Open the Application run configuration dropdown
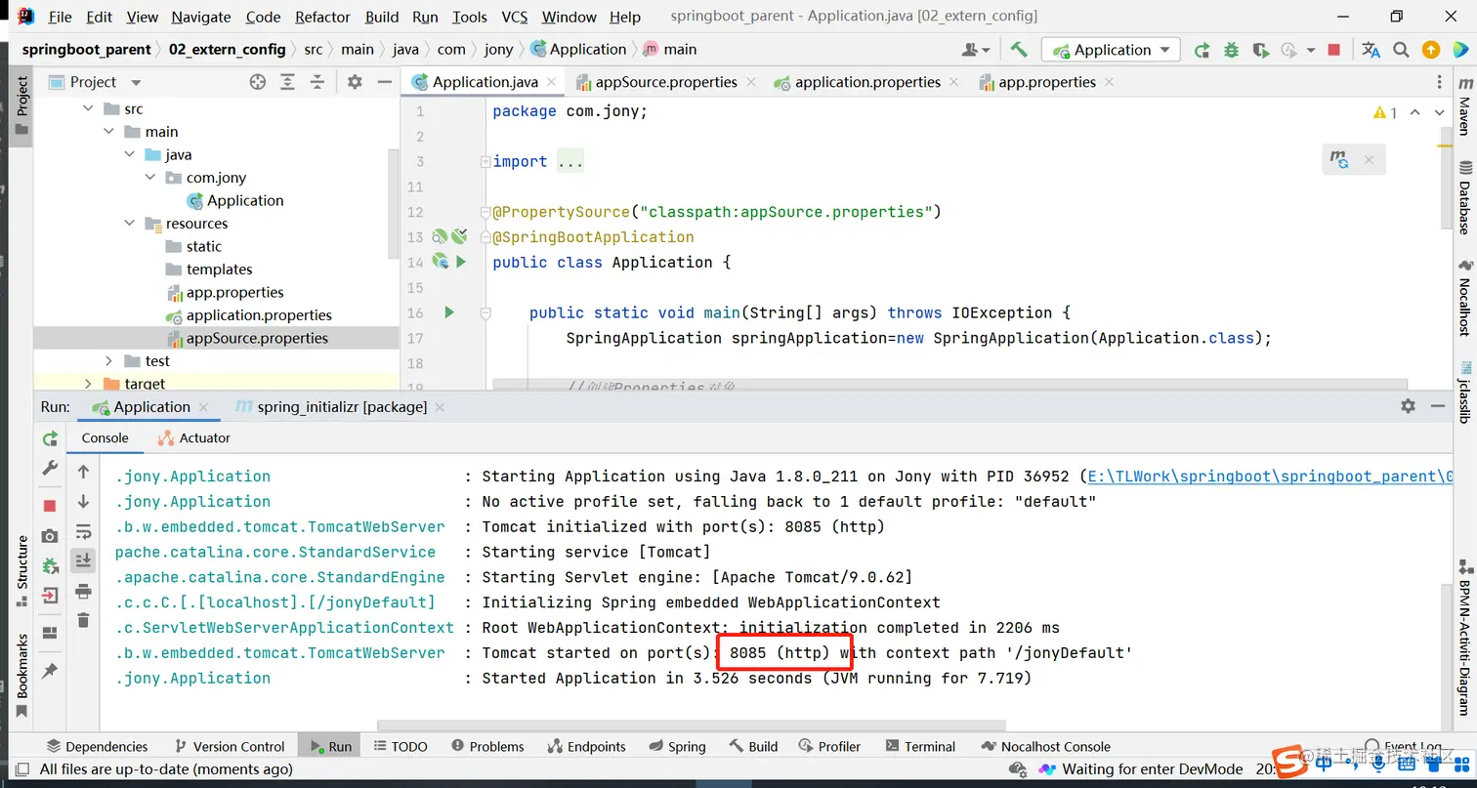Screen dimensions: 1477x788 (1111, 50)
